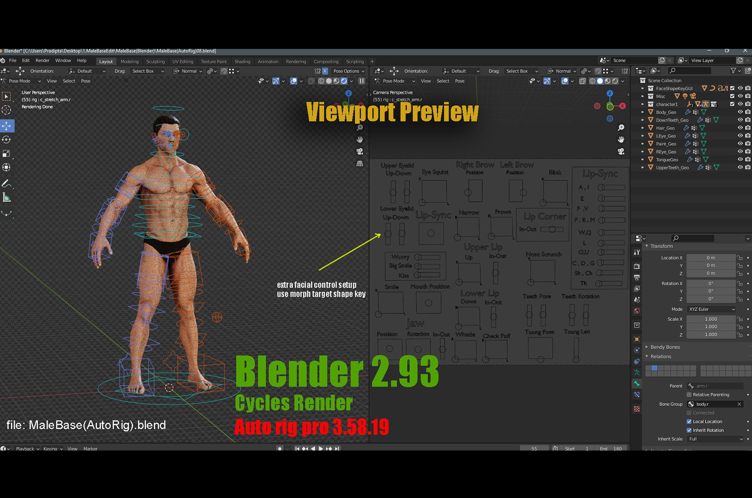
Task: Hide Hair_Geo with eye icon
Action: point(740,128)
